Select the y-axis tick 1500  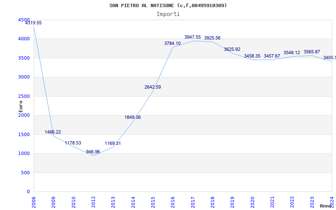pos(24,134)
